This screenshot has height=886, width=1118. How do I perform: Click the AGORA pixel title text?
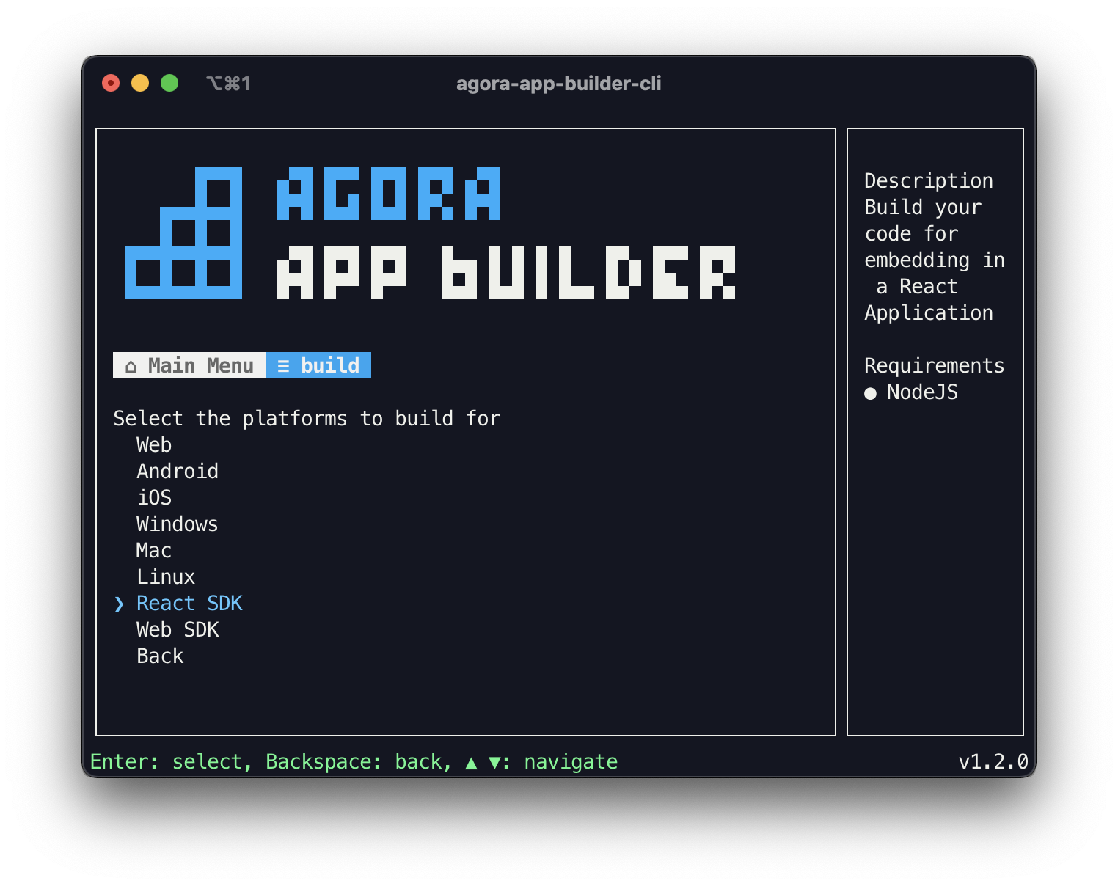389,194
